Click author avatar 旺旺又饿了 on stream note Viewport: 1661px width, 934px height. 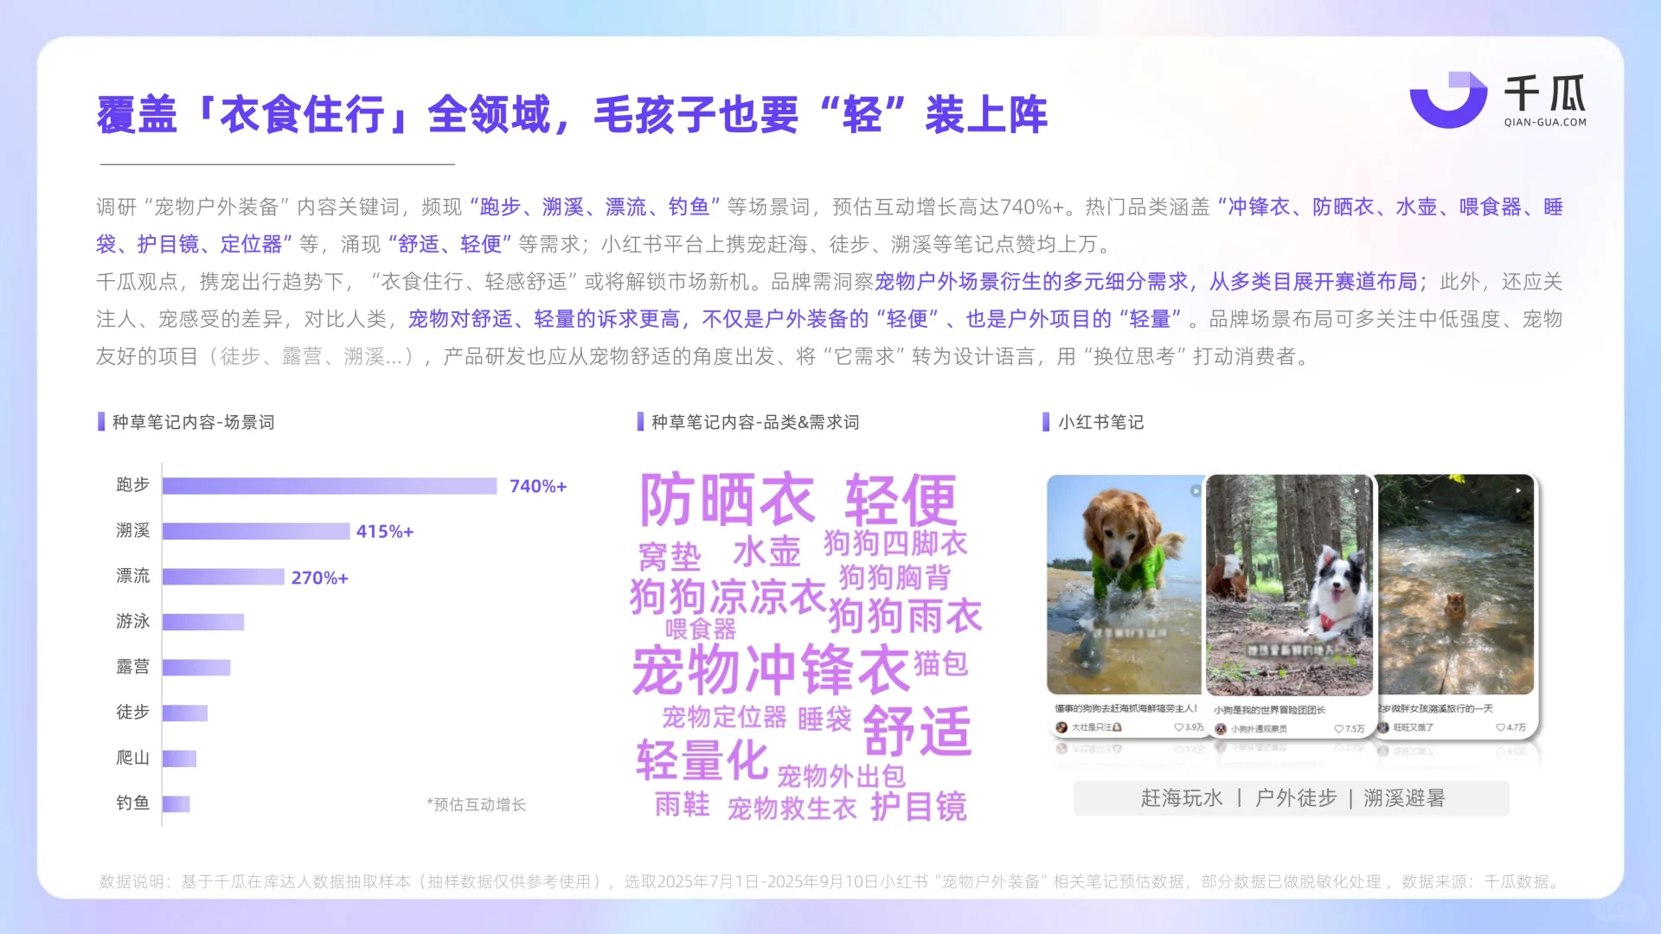(x=1383, y=727)
